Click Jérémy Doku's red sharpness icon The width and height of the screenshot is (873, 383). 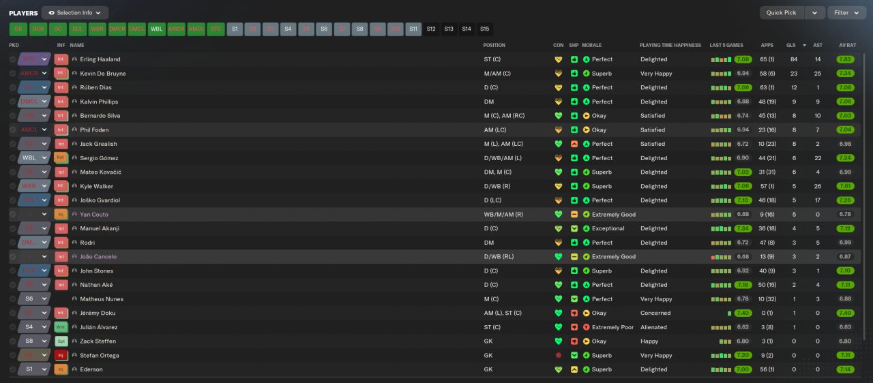pos(574,313)
